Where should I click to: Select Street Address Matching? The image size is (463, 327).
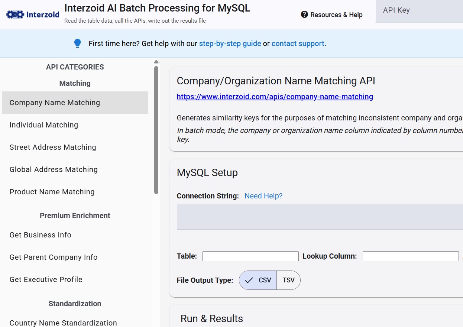[x=75, y=147]
